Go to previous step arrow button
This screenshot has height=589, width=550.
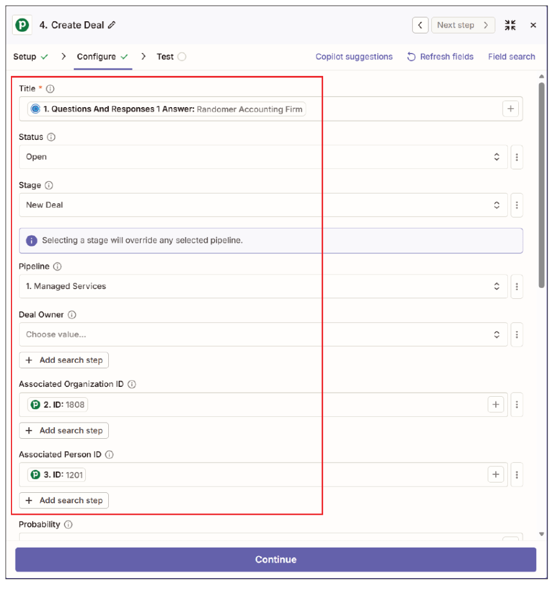coord(420,25)
